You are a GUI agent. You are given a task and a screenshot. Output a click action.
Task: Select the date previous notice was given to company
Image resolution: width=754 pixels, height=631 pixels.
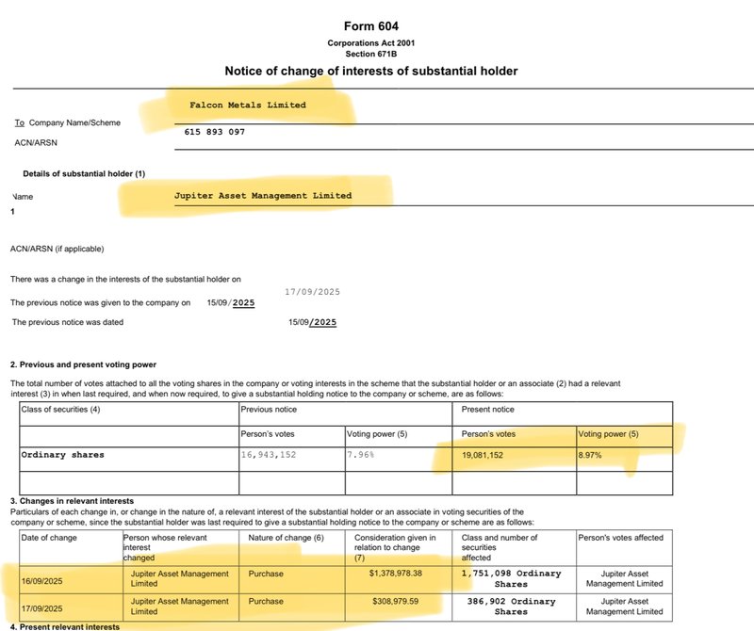231,302
